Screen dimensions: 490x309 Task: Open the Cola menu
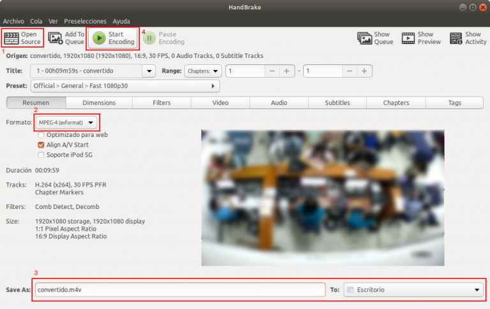click(36, 21)
